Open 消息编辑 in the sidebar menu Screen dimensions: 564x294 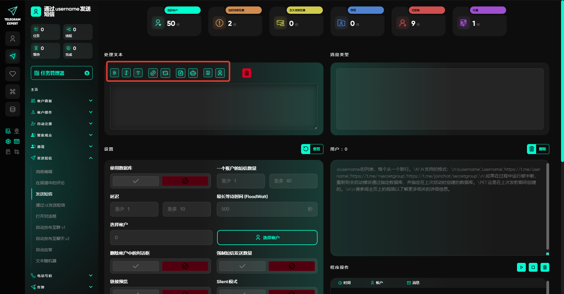(44, 172)
